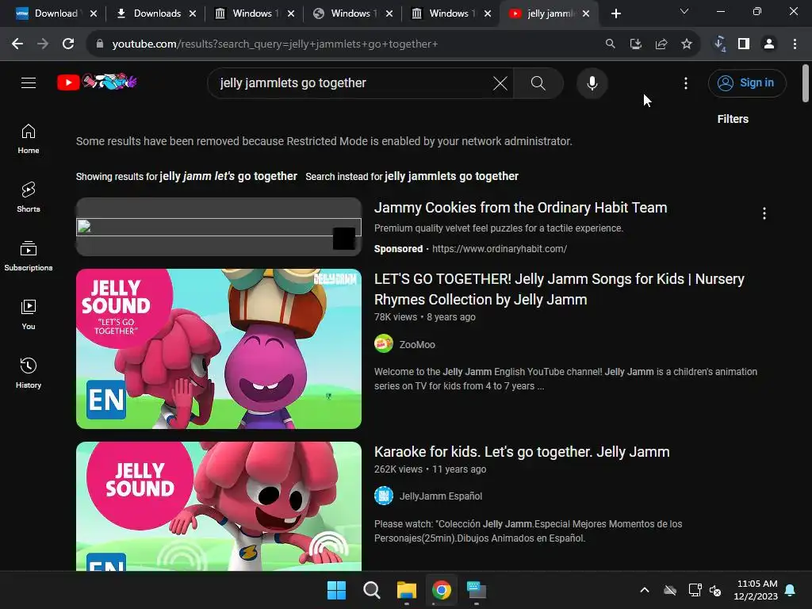Click the Jammy Cookies ad thumbnail
The image size is (812, 609).
coord(219,226)
